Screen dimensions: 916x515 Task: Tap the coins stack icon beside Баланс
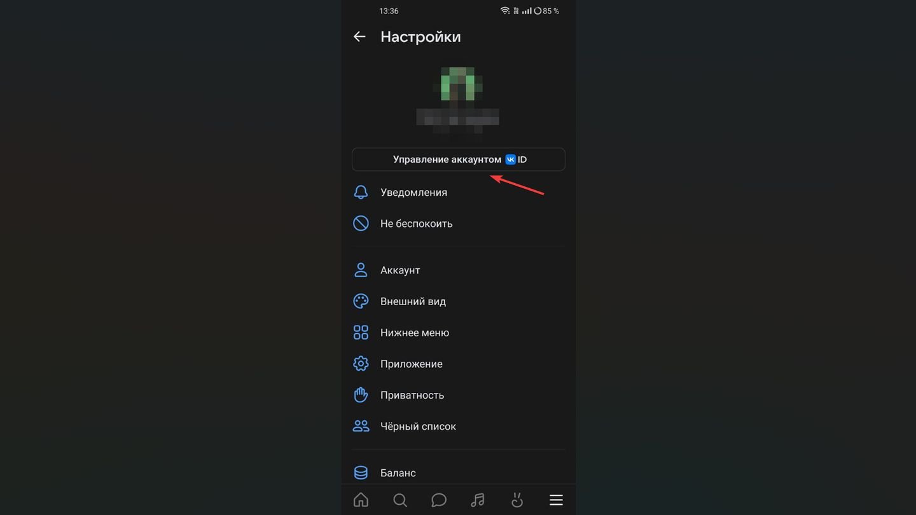361,472
